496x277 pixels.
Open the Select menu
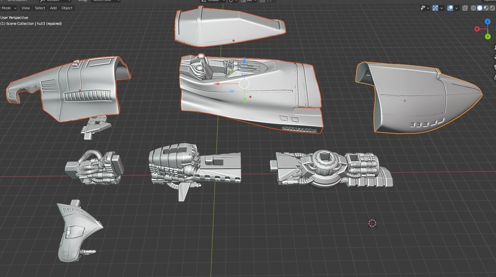tap(40, 8)
